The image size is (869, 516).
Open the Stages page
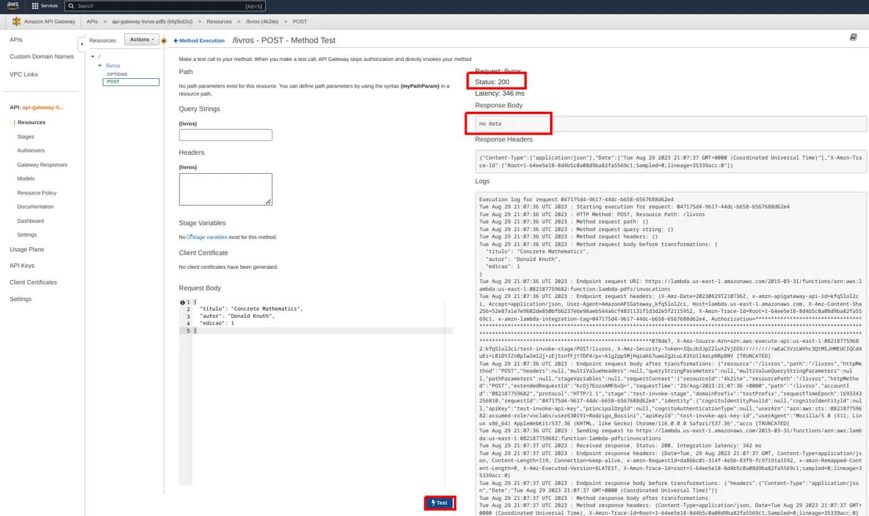(x=25, y=137)
